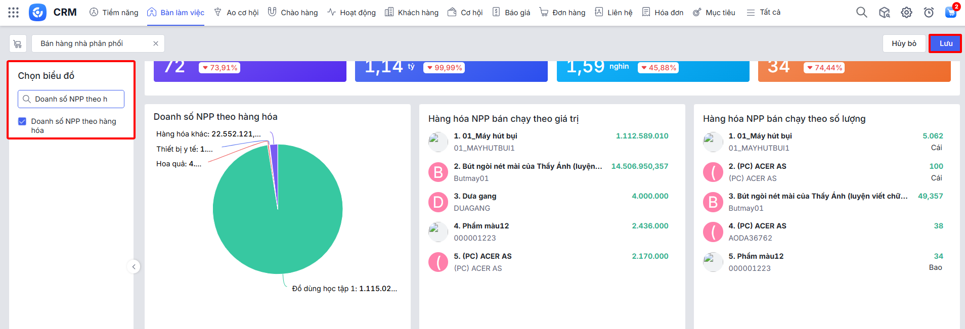Open the apps grid launcher icon
The height and width of the screenshot is (329, 965).
[14, 12]
